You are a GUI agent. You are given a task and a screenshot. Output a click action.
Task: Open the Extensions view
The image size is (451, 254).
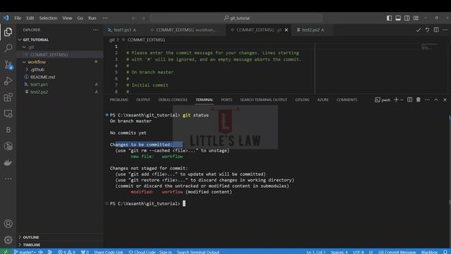tap(8, 97)
